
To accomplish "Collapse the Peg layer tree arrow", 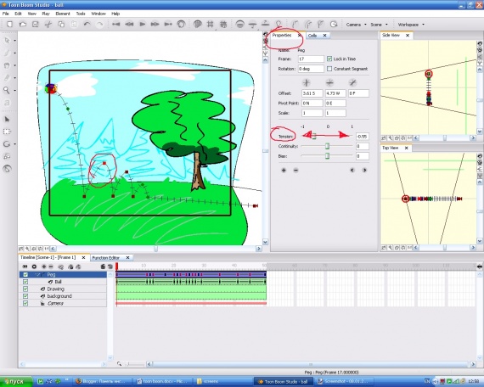I will [x=38, y=274].
